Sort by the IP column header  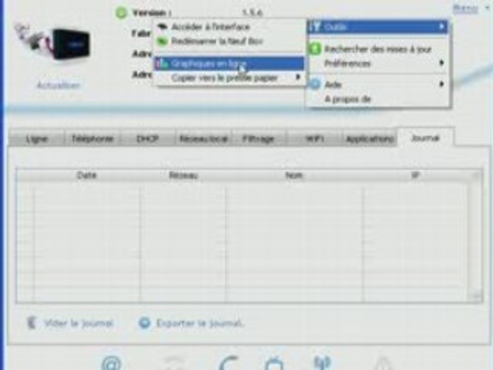415,175
